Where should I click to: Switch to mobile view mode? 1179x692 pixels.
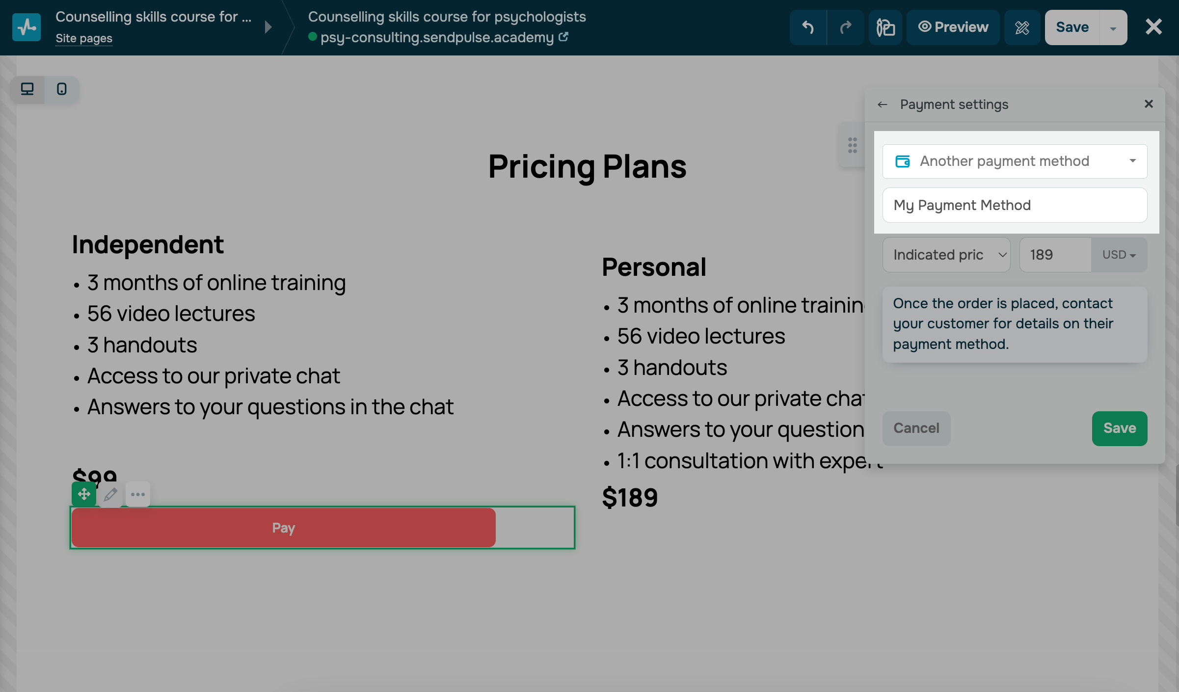click(62, 89)
